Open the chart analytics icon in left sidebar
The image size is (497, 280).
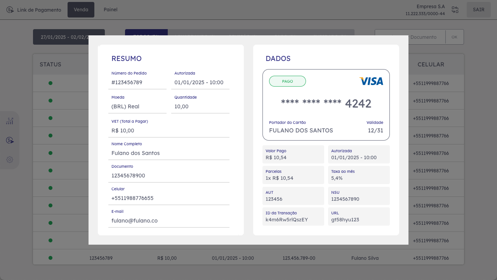pos(10,121)
